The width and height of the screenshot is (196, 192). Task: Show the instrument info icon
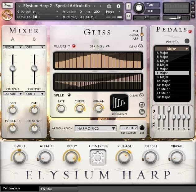(118, 6)
